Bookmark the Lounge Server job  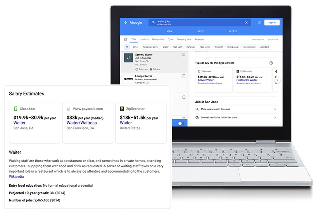tap(184, 76)
